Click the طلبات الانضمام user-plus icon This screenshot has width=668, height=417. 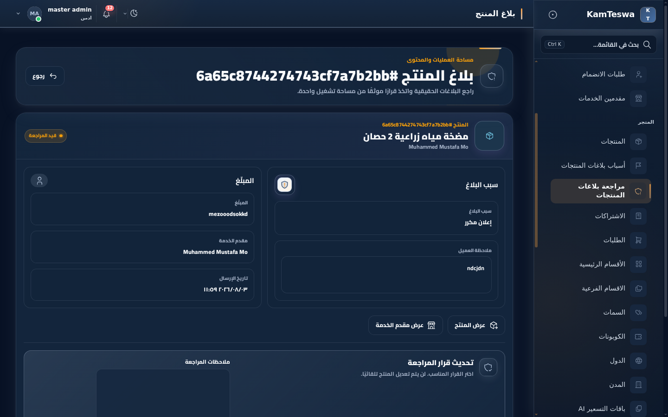(638, 74)
